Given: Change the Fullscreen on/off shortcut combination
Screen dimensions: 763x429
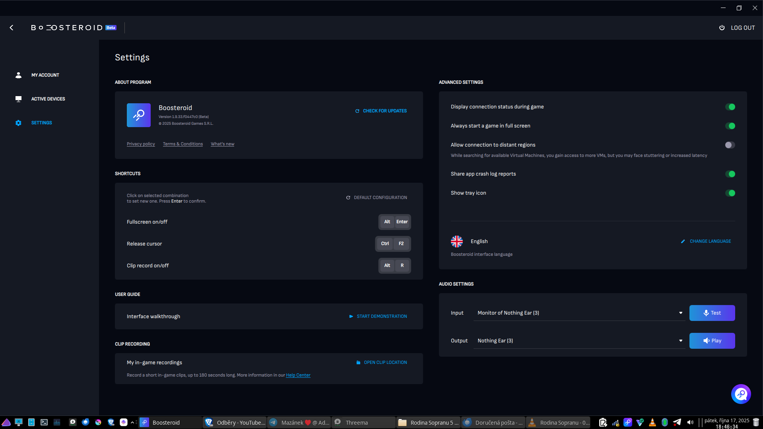Looking at the screenshot, I should coord(394,222).
